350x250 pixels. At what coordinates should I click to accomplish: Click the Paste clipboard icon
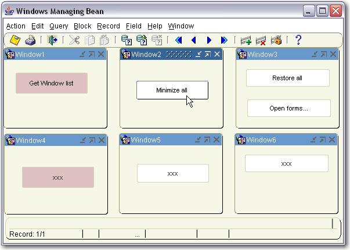click(x=104, y=40)
